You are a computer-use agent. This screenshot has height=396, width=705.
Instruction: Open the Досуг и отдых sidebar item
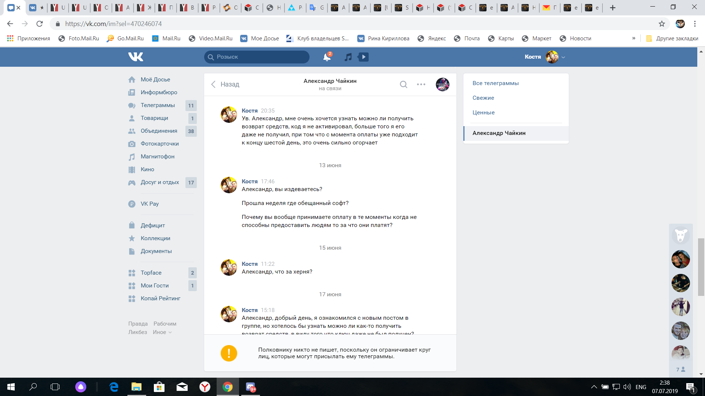[160, 182]
